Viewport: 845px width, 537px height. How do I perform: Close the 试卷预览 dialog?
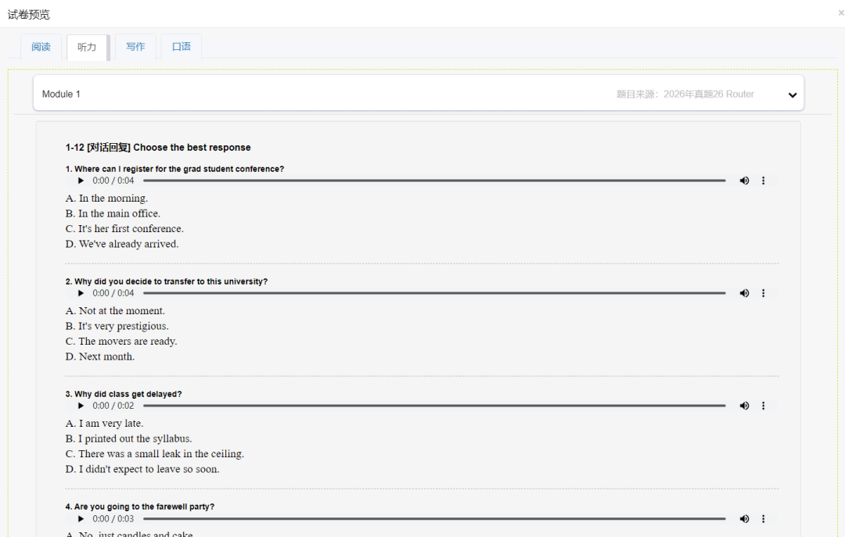coord(840,13)
